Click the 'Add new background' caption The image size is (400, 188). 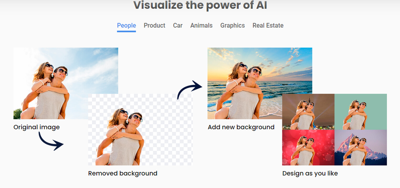tap(241, 127)
